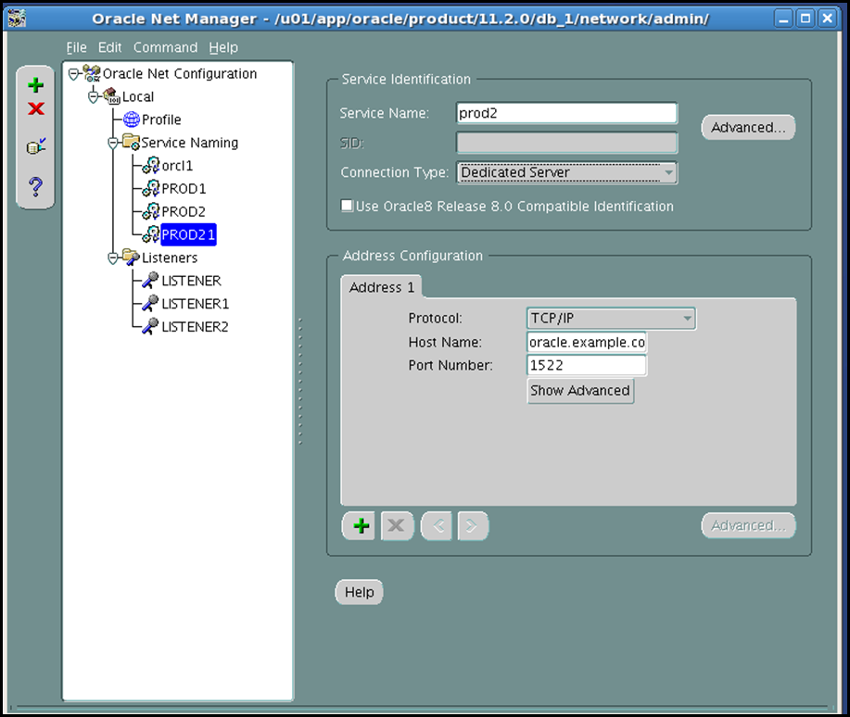Screen dimensions: 850x717
Task: Click the Port Number field with 1522
Action: point(587,365)
